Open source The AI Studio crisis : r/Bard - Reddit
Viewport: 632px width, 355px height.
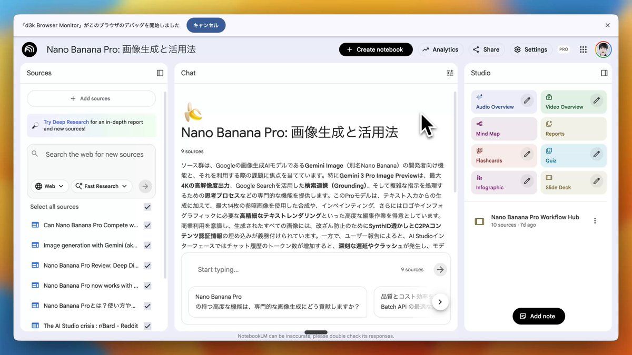pyautogui.click(x=91, y=326)
